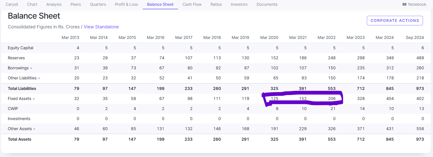Click CWIP value 21 for Mar 2022
The image size is (433, 157).
[333, 109]
